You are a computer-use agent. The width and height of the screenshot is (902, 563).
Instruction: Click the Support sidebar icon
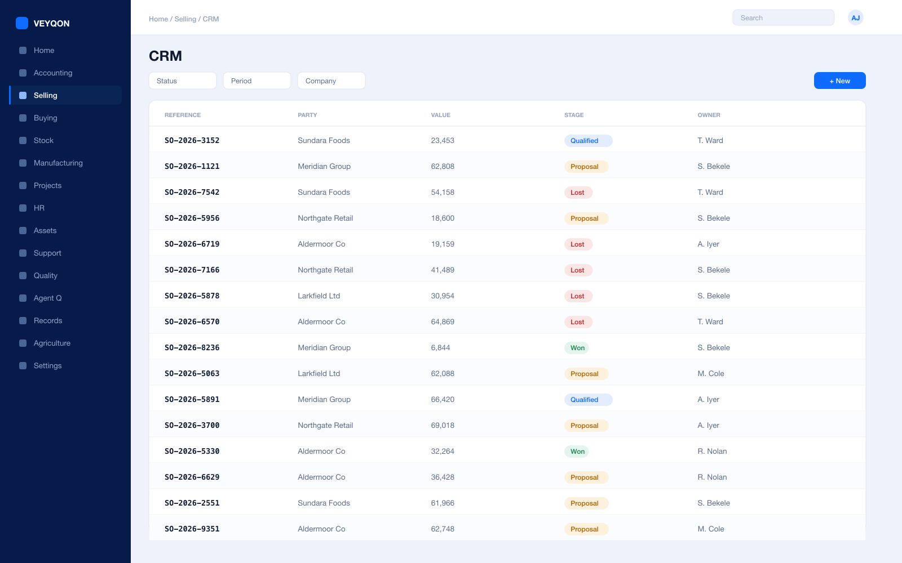coord(23,253)
